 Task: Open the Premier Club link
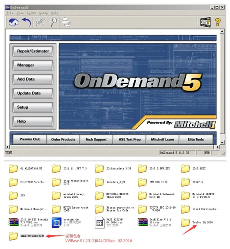(30, 139)
